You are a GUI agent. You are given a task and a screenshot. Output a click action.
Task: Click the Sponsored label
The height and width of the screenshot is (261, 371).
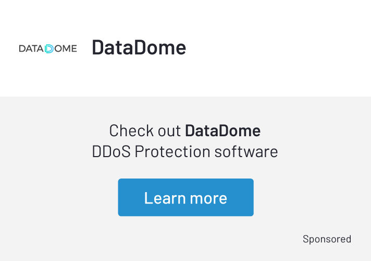[327, 239]
